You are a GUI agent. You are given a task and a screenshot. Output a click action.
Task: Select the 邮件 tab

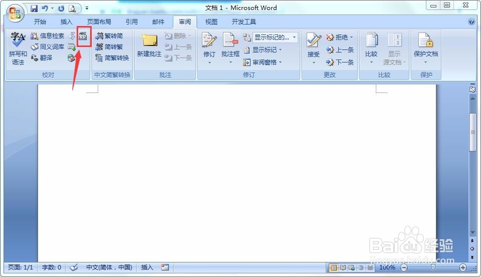coord(158,21)
